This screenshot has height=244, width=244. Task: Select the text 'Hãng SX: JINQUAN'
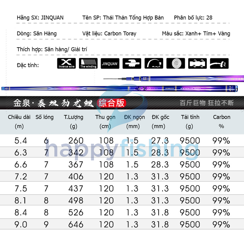point(40,18)
